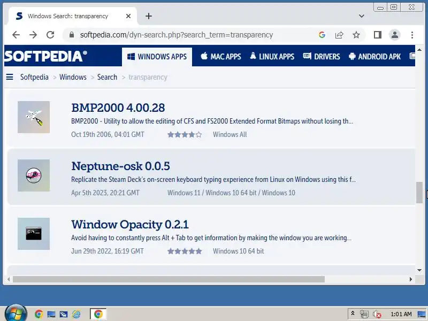Click 'Apr 5th 2023, 20:21 GMT' date

click(x=105, y=193)
